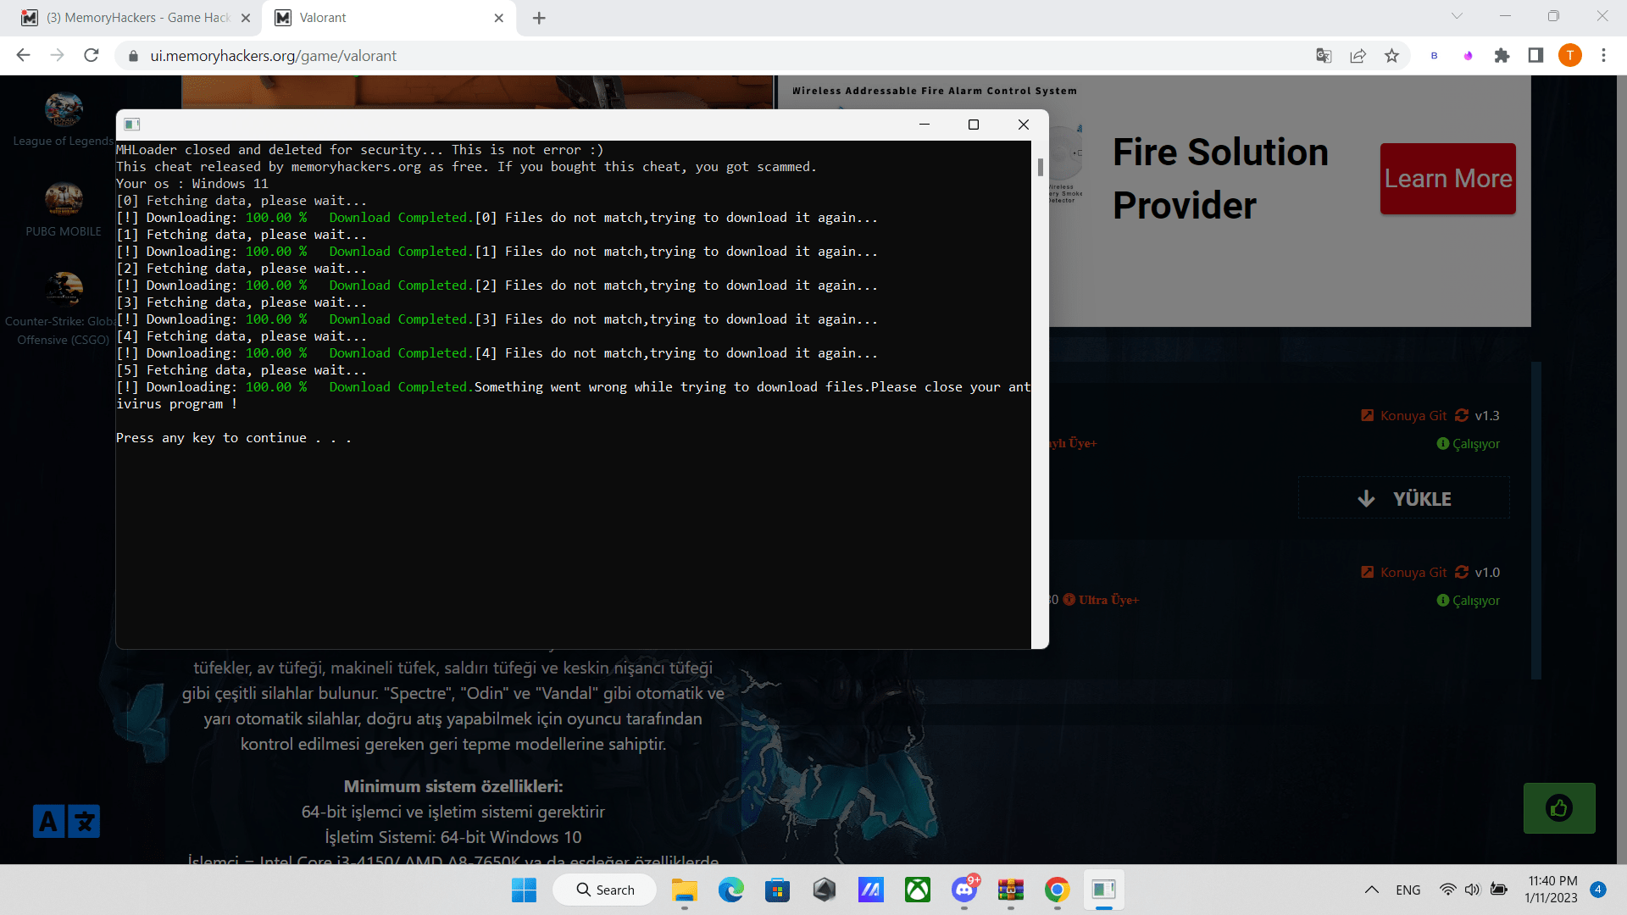Viewport: 1627px width, 915px height.
Task: Show hidden system tray icons
Action: pos(1371,890)
